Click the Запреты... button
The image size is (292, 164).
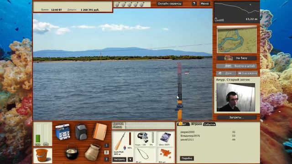pyautogui.click(x=237, y=118)
